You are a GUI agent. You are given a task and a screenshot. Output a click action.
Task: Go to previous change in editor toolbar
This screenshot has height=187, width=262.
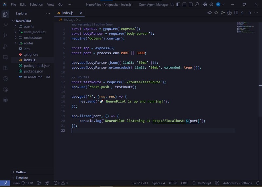210,13
